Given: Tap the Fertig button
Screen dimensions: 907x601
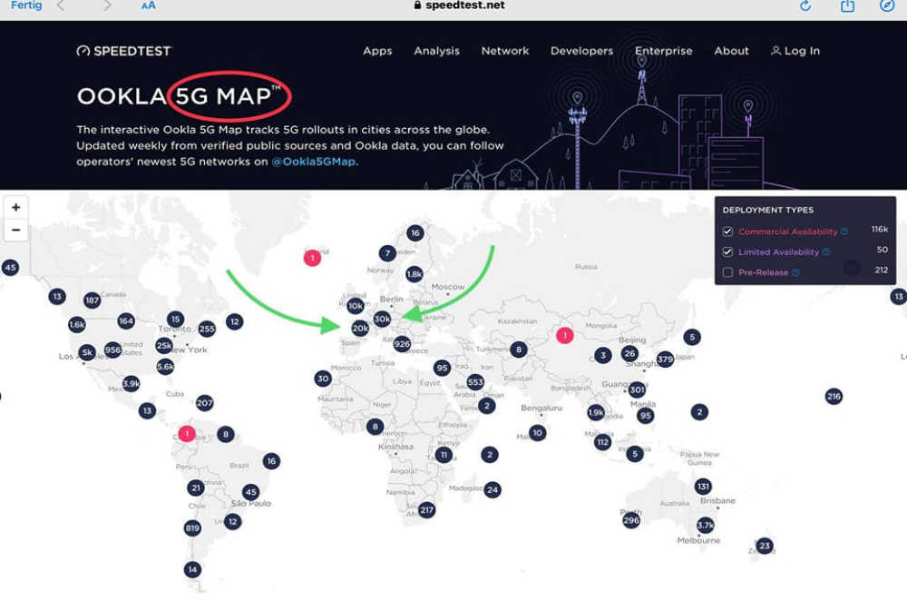Looking at the screenshot, I should [x=25, y=5].
